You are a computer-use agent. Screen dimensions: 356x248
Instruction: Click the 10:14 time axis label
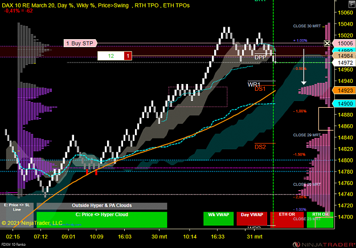click(x=190, y=237)
